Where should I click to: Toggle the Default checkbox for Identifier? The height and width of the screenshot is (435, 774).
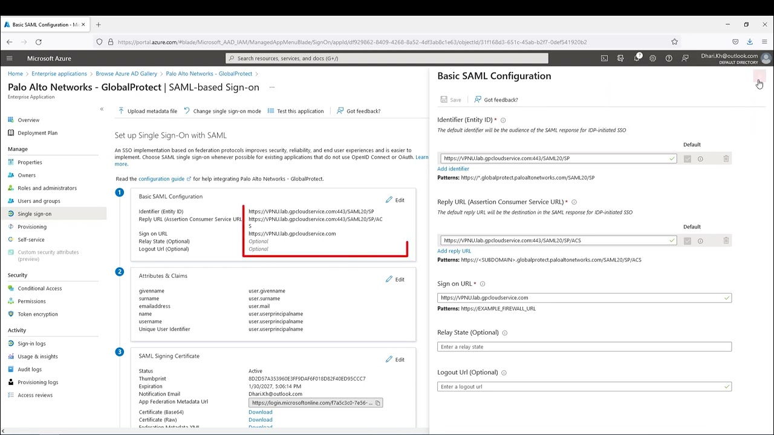click(x=687, y=159)
